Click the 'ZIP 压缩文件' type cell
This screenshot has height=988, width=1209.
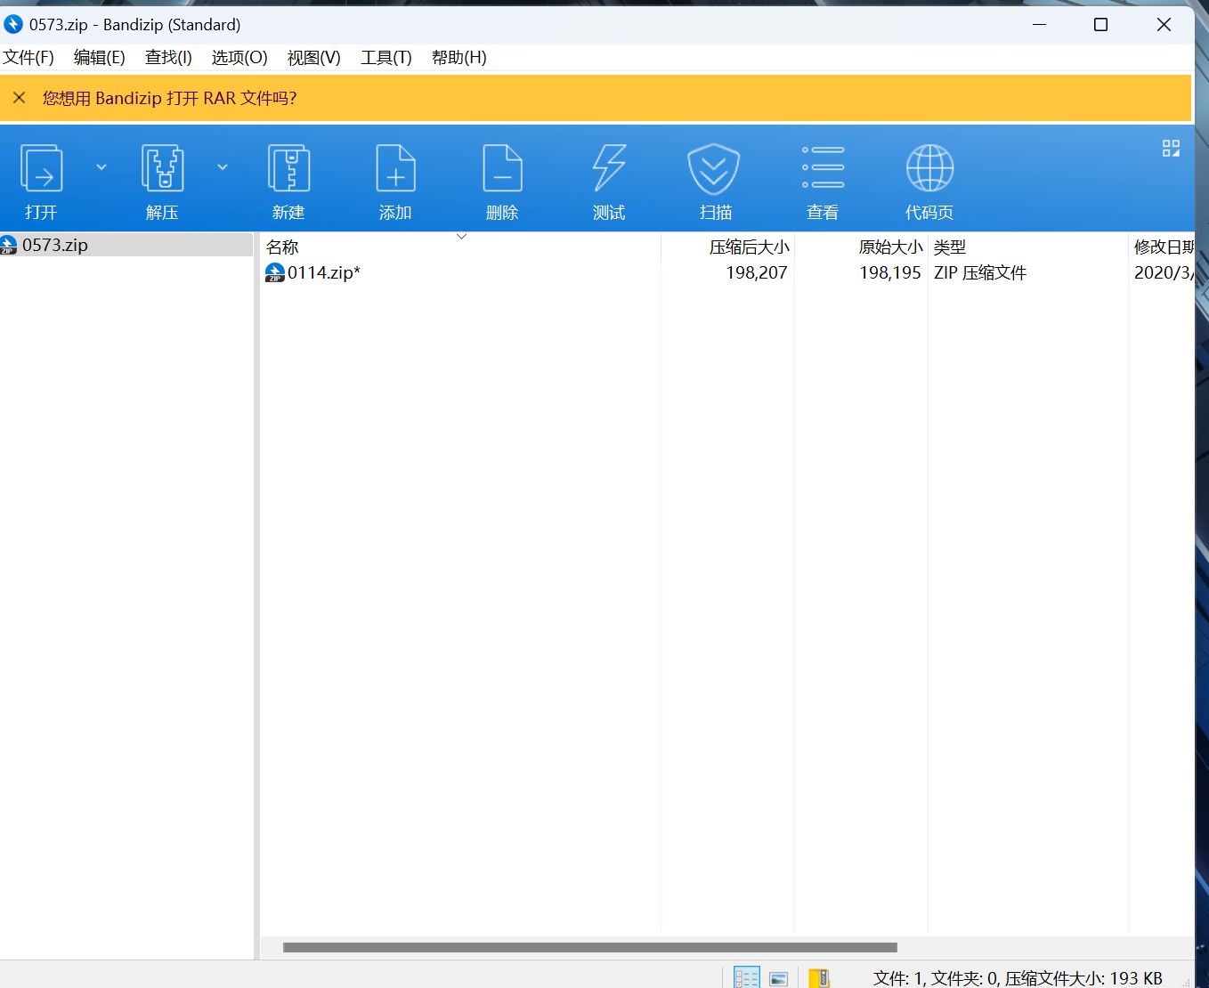(980, 272)
